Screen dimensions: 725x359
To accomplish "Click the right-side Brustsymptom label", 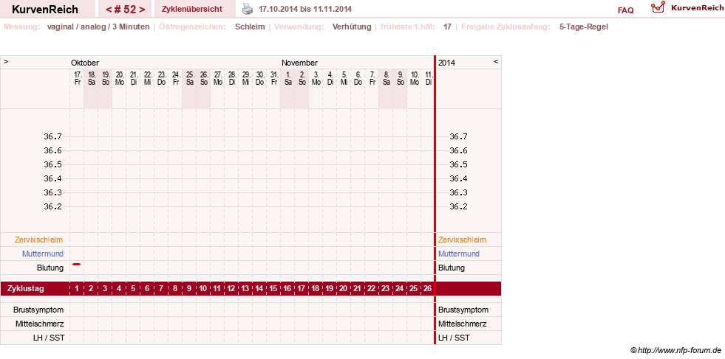I will pos(463,310).
